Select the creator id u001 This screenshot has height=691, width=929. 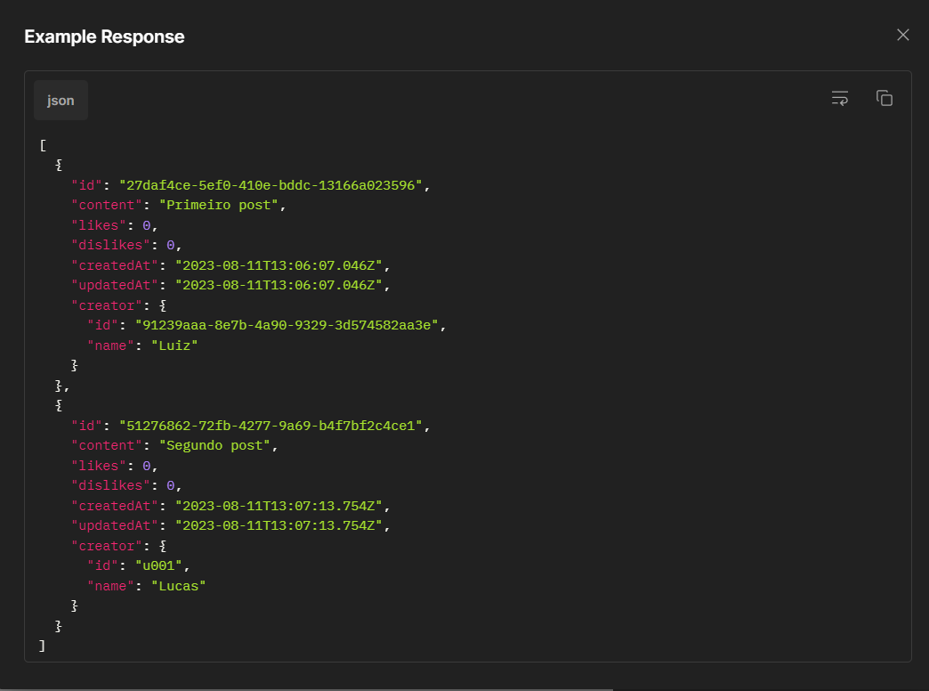tap(160, 565)
